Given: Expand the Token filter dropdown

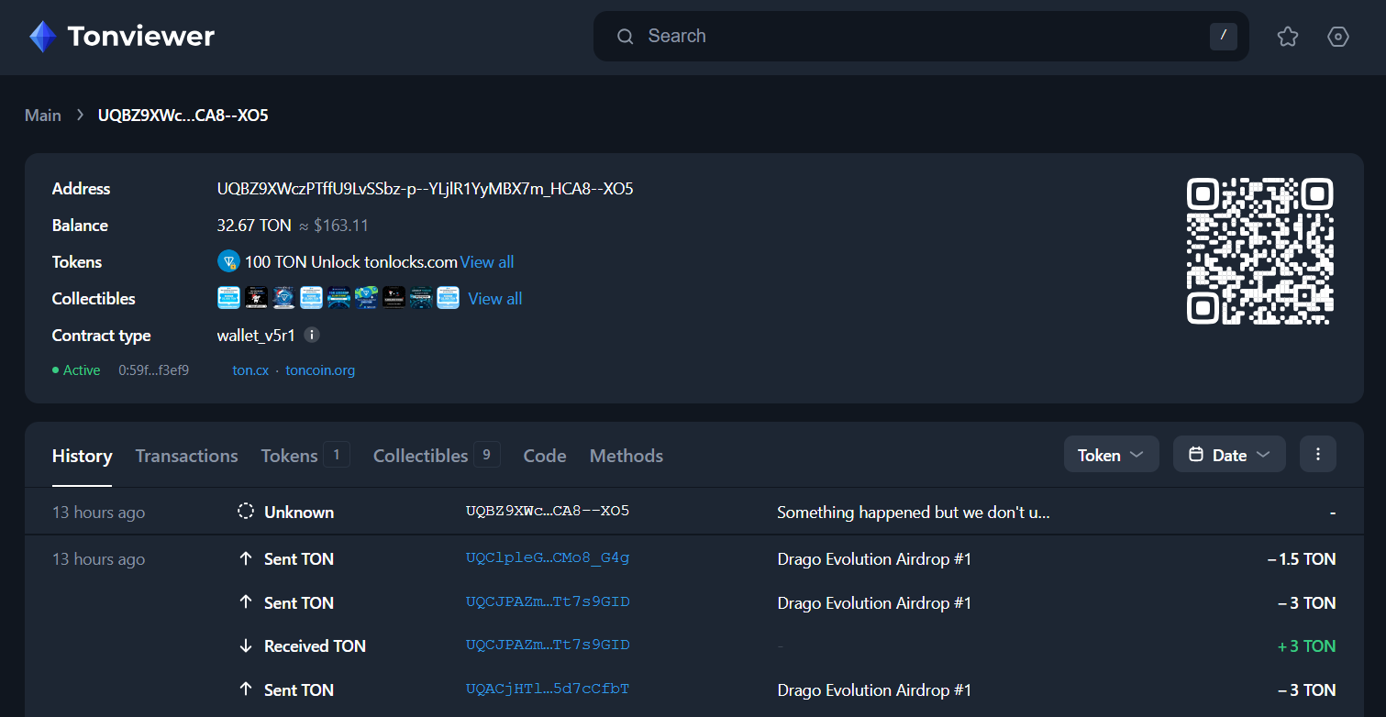Looking at the screenshot, I should 1111,455.
